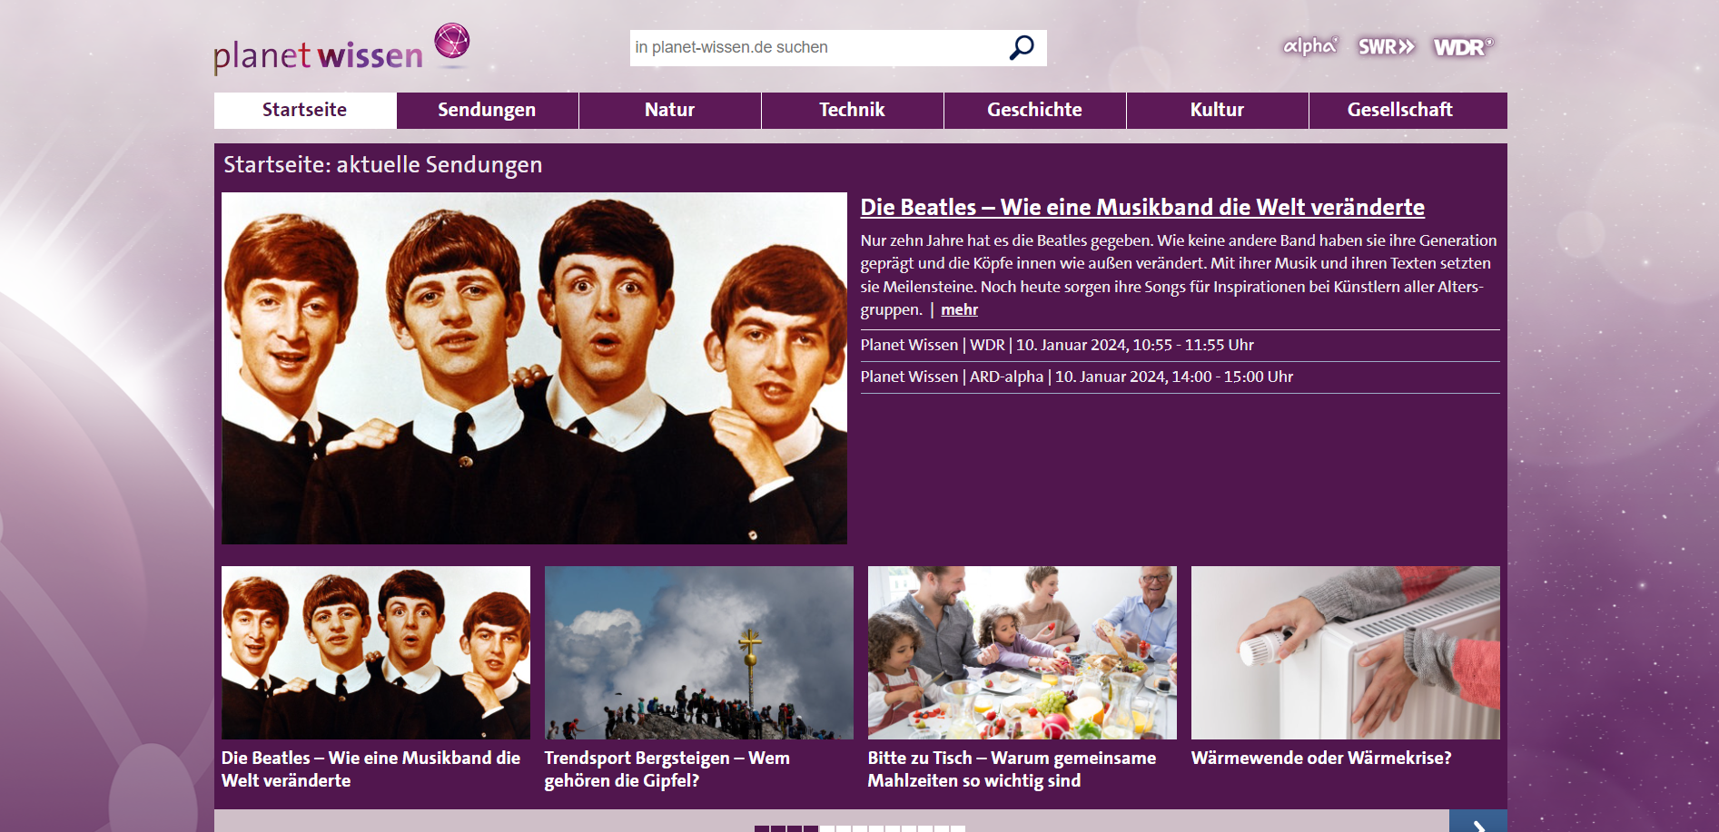Image resolution: width=1719 pixels, height=832 pixels.
Task: Go to the Natur section
Action: (x=670, y=110)
